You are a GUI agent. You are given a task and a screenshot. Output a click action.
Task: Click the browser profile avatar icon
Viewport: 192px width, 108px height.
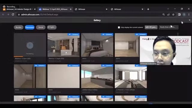point(184,15)
